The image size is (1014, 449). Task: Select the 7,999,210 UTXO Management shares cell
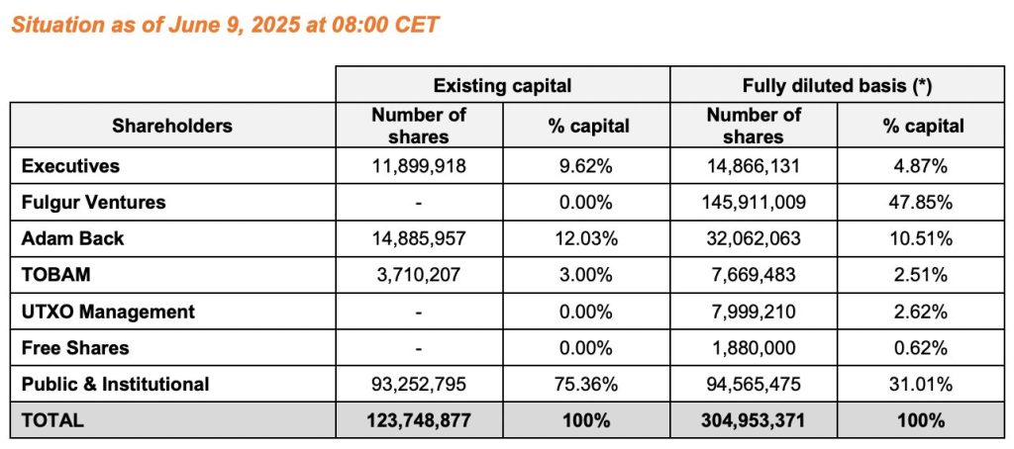[x=754, y=312]
